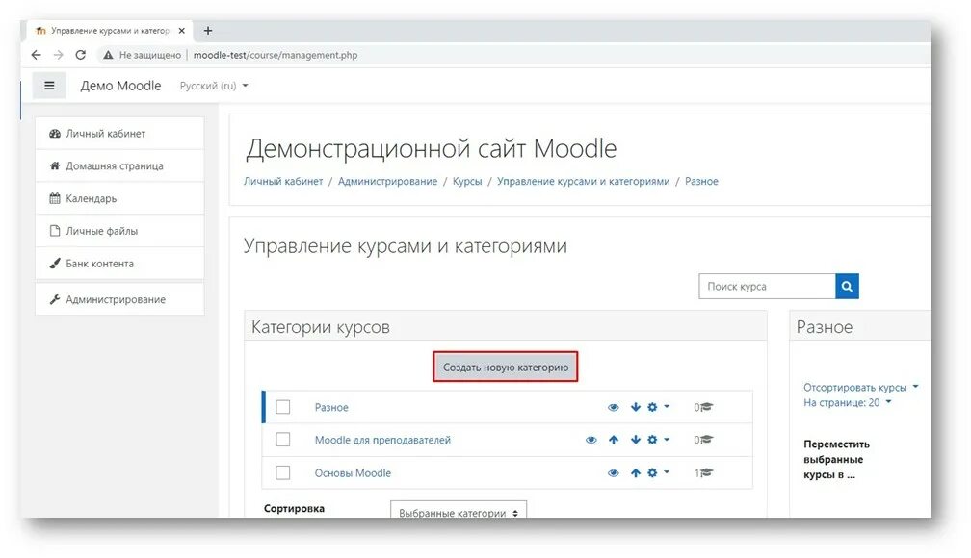Viewport: 971px width, 558px height.
Task: Click the not-secure warning icon
Action: coord(108,55)
